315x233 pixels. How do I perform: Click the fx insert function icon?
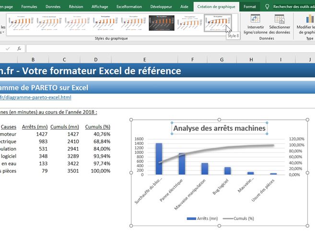click(x=19, y=48)
